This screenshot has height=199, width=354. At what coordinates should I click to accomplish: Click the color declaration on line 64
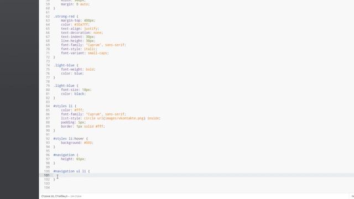tap(75, 24)
